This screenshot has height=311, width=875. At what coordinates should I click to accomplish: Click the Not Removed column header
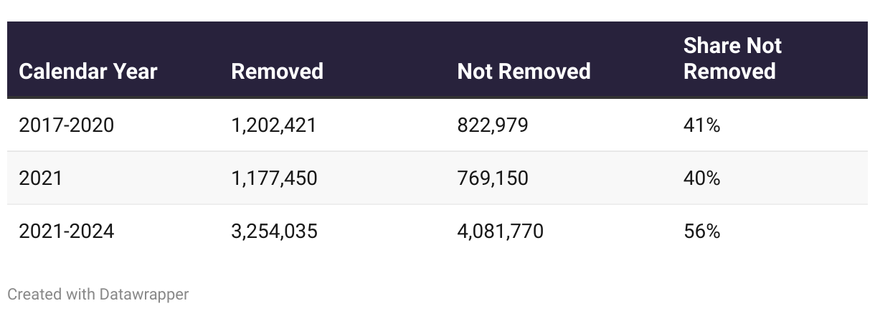coord(524,72)
